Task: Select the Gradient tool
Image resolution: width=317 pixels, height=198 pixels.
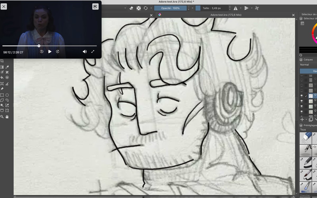Action: pos(2,67)
